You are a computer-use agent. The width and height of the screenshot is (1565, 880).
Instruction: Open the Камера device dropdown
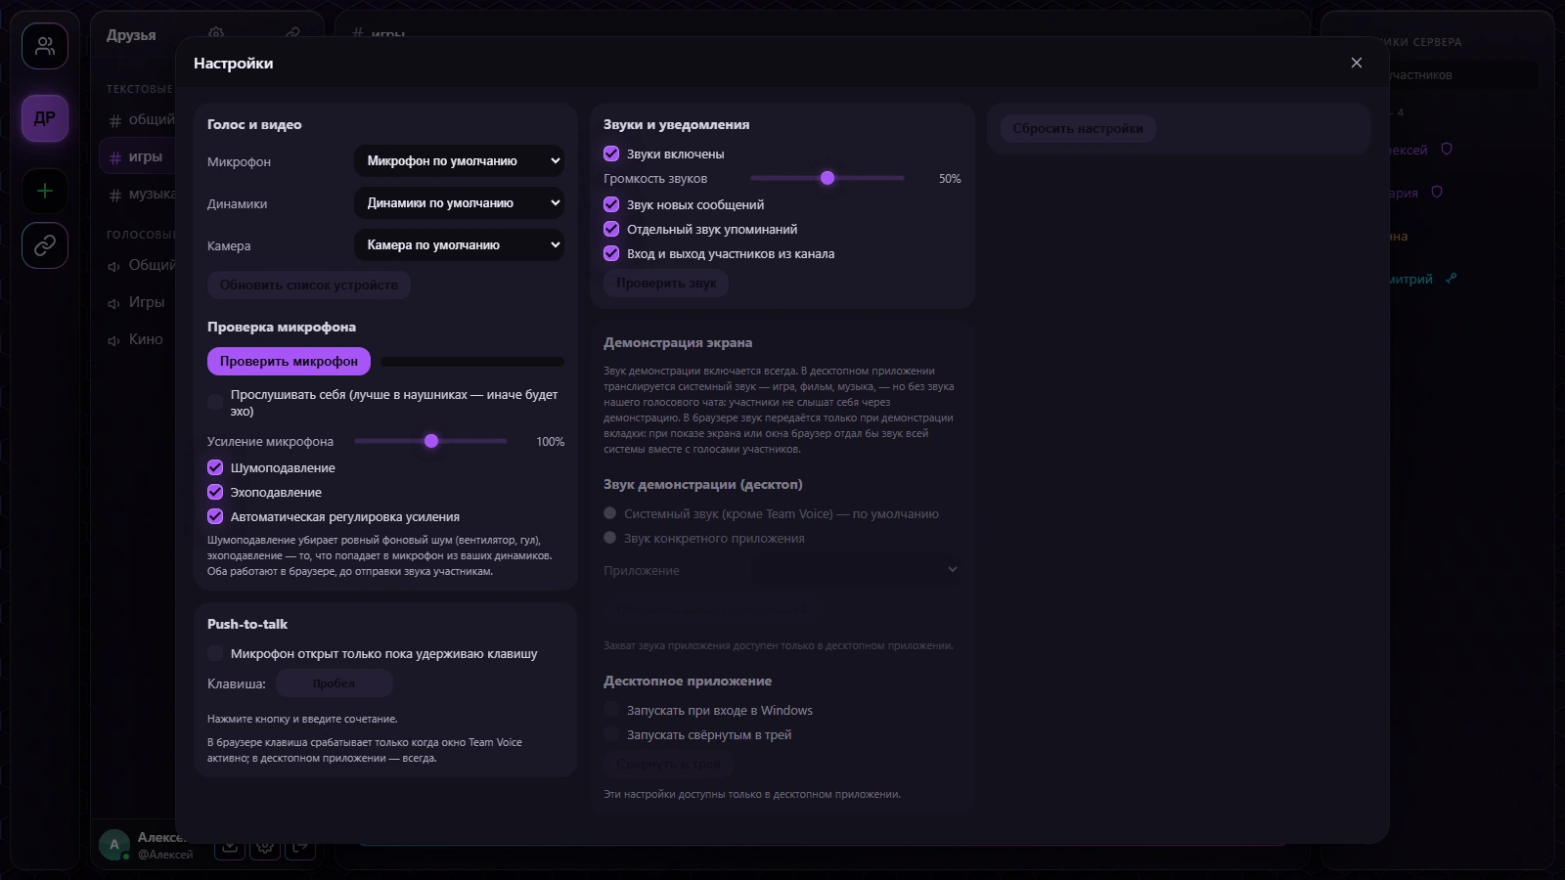coord(459,244)
